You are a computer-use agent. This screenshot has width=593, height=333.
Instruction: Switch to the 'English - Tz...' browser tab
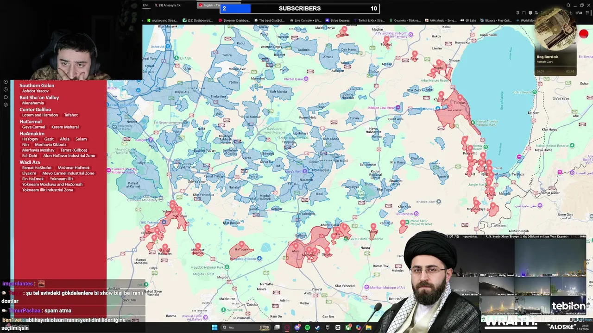(x=208, y=5)
